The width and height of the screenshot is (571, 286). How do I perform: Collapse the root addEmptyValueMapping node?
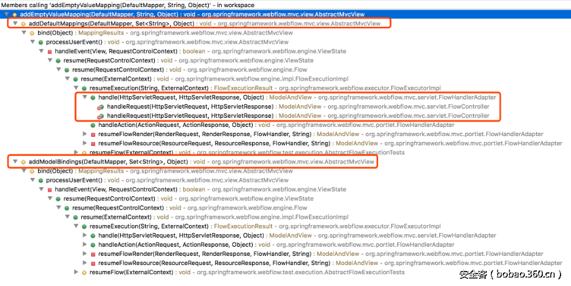click(x=5, y=14)
